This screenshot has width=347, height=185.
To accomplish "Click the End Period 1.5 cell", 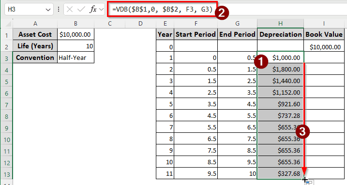I will click(238, 69).
